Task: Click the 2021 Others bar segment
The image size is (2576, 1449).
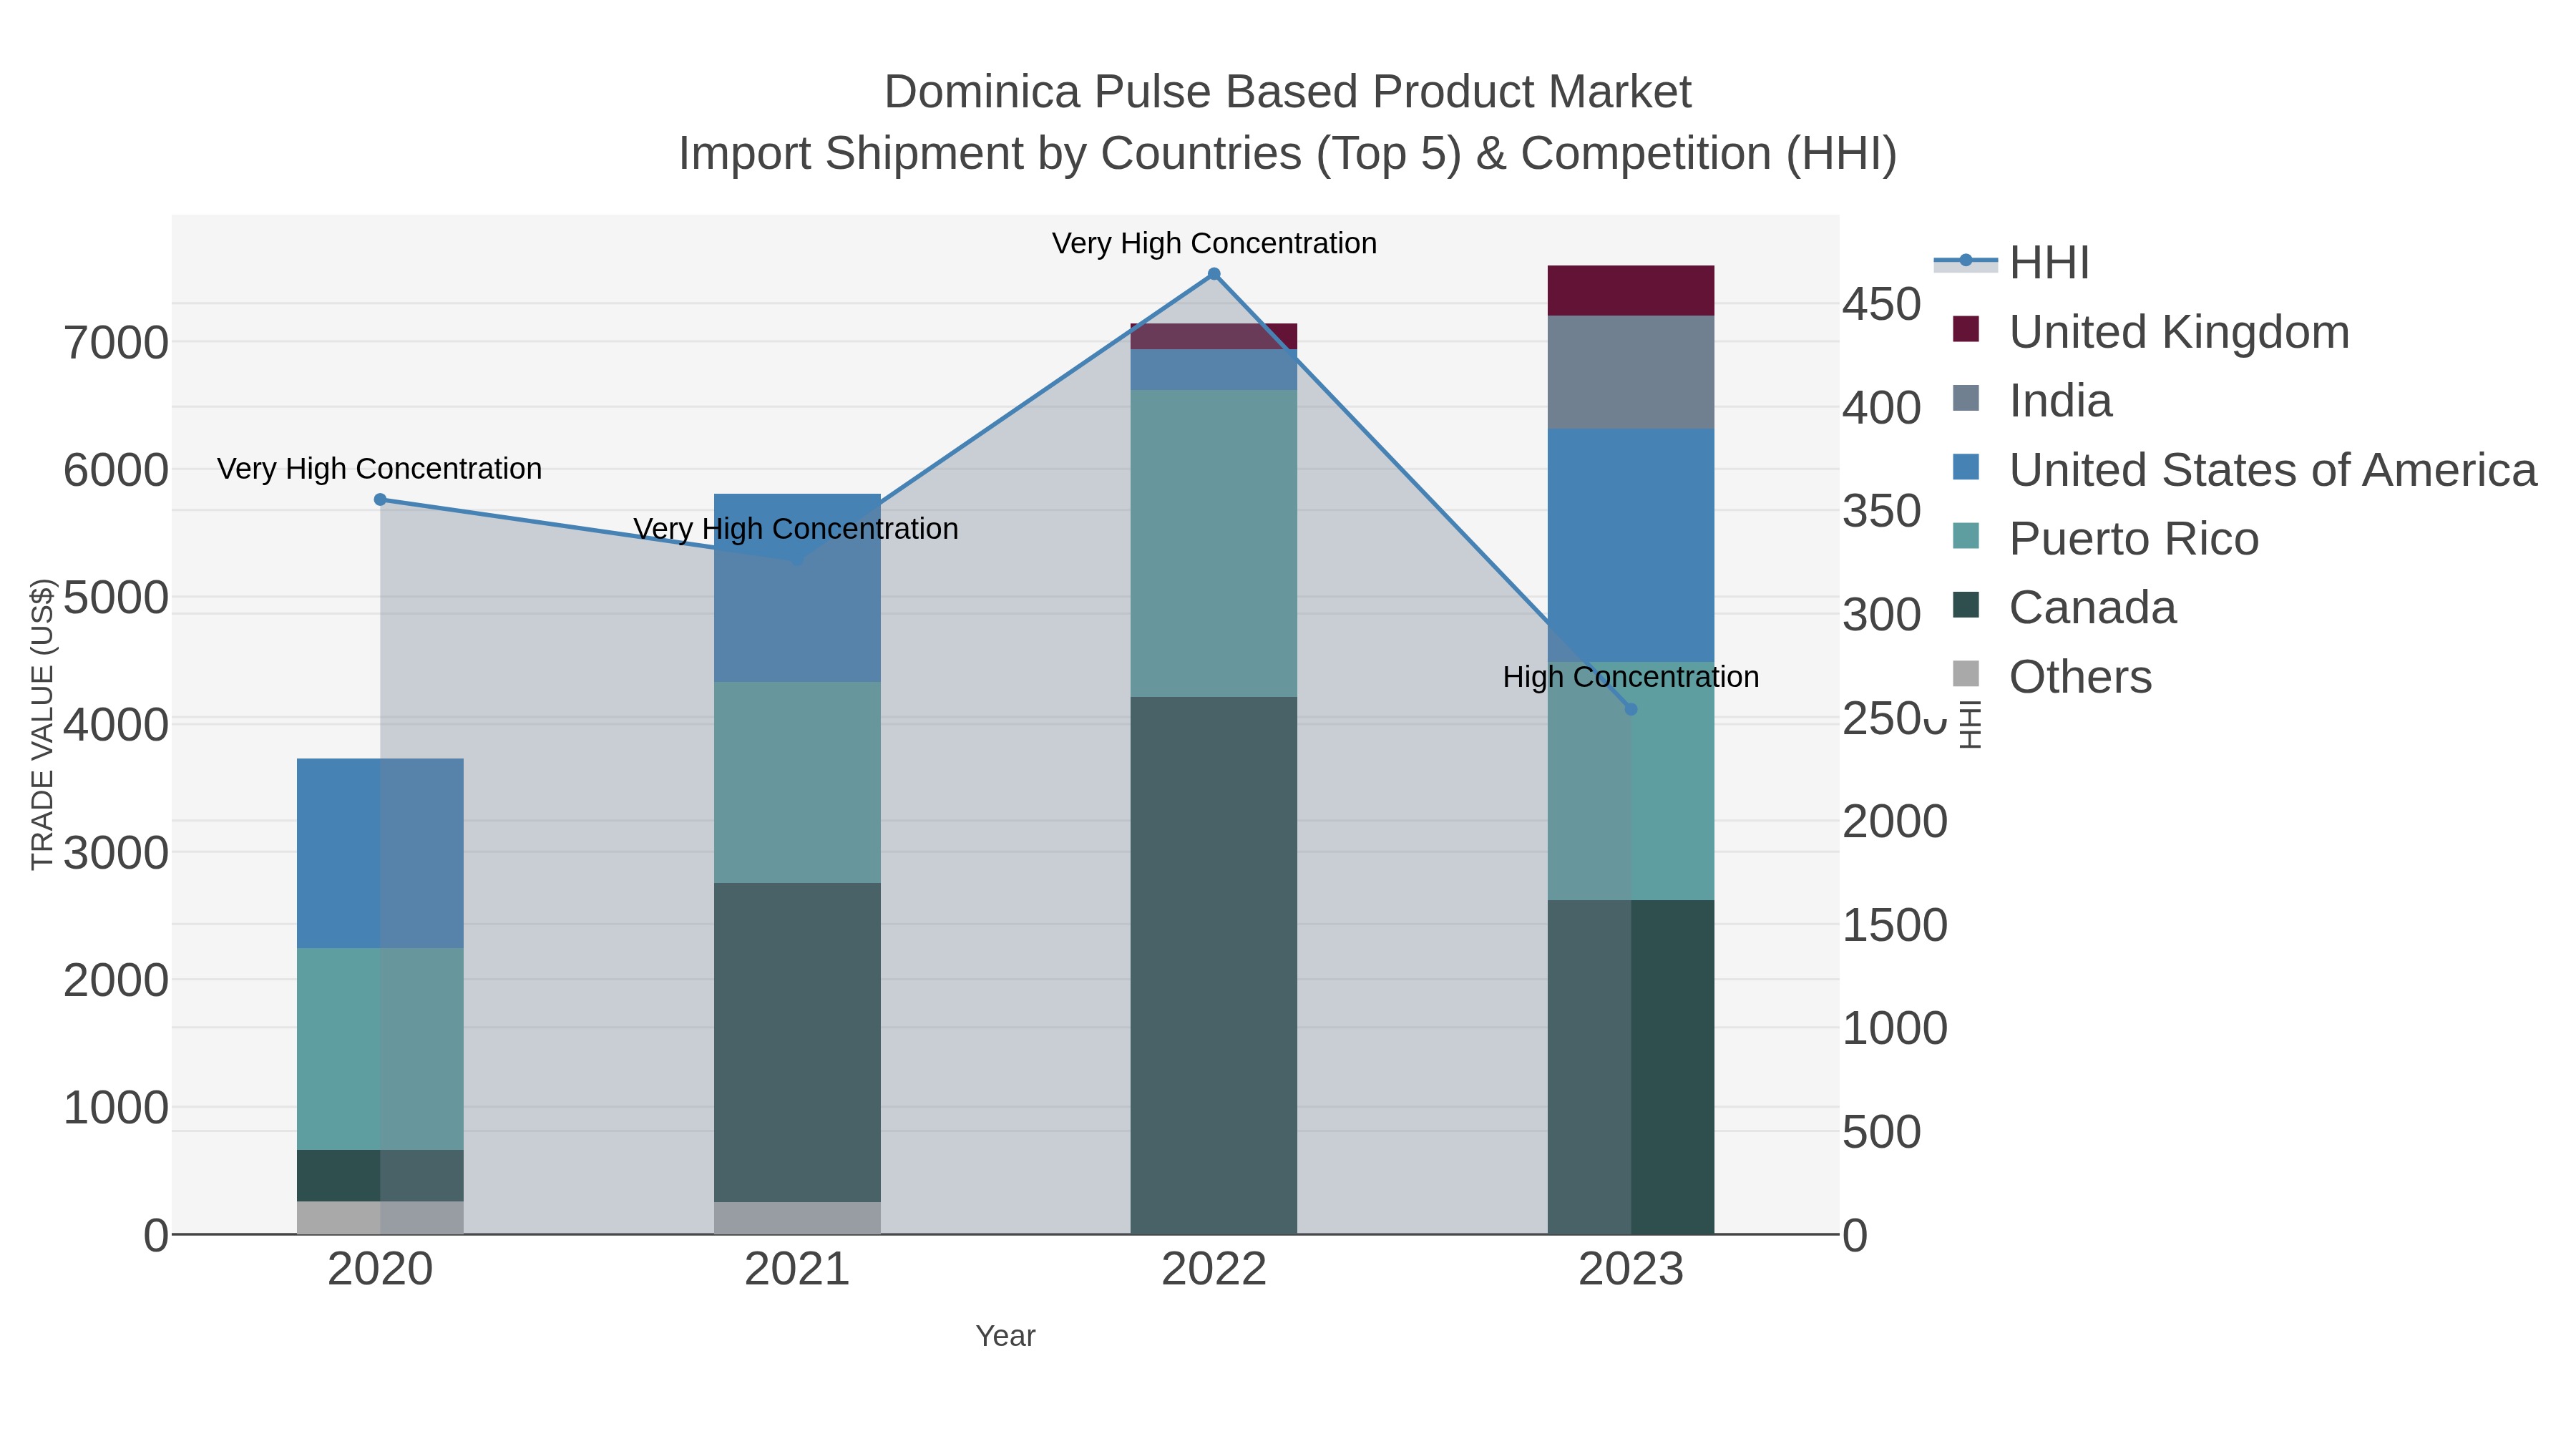Action: coord(797,1218)
